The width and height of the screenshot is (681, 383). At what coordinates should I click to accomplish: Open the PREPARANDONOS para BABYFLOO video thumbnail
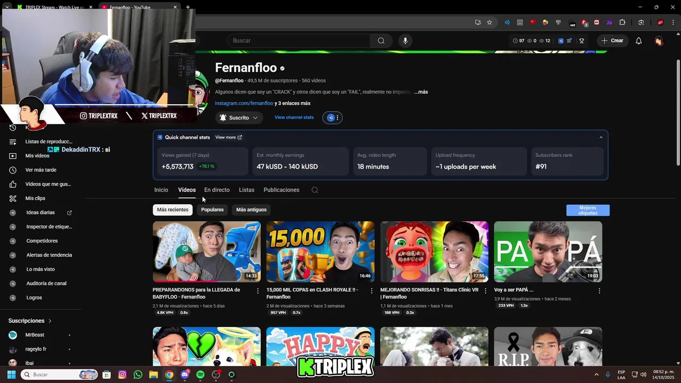click(x=206, y=252)
